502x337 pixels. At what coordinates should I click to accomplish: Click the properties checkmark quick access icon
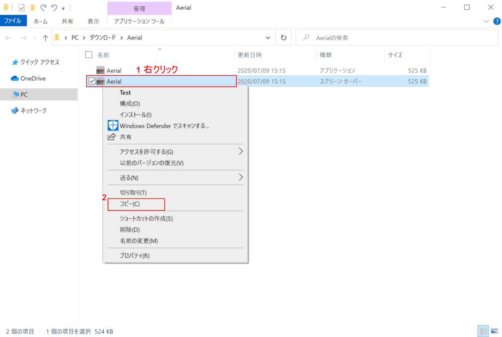22,8
